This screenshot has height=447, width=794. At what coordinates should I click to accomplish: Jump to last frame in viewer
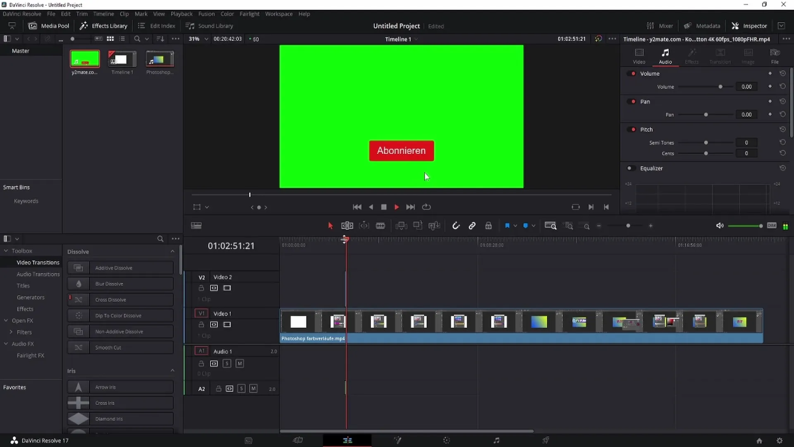pos(410,207)
